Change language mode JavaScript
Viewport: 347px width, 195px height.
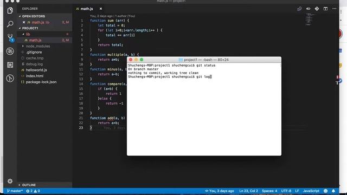point(311,191)
